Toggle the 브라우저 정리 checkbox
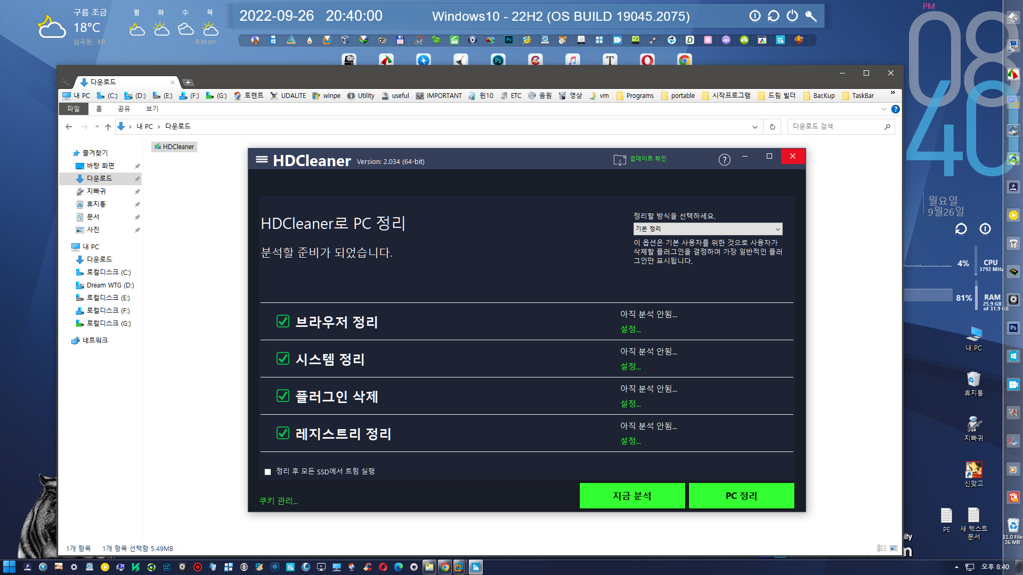1023x575 pixels. point(282,321)
